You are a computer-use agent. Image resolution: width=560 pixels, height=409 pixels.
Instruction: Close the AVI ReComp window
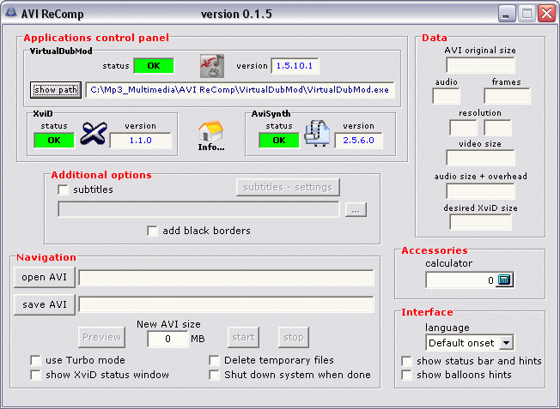point(547,14)
